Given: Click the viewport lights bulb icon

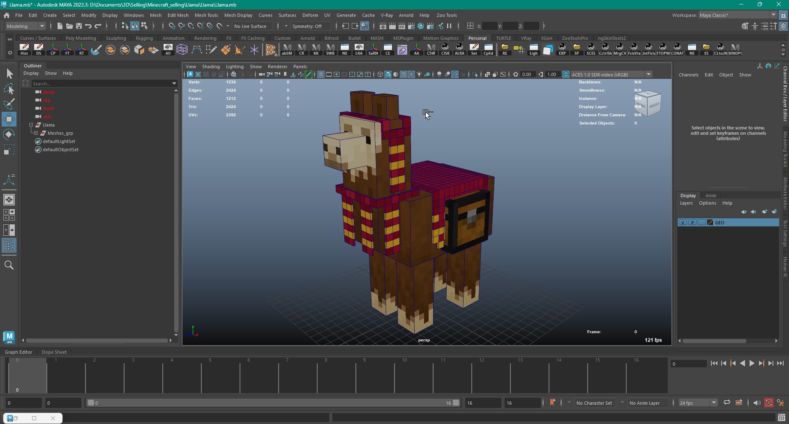Looking at the screenshot, I should [x=419, y=74].
